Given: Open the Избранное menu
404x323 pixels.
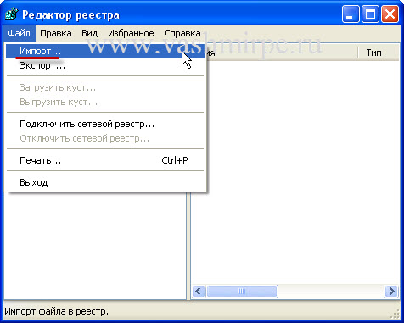Looking at the screenshot, I should 131,33.
